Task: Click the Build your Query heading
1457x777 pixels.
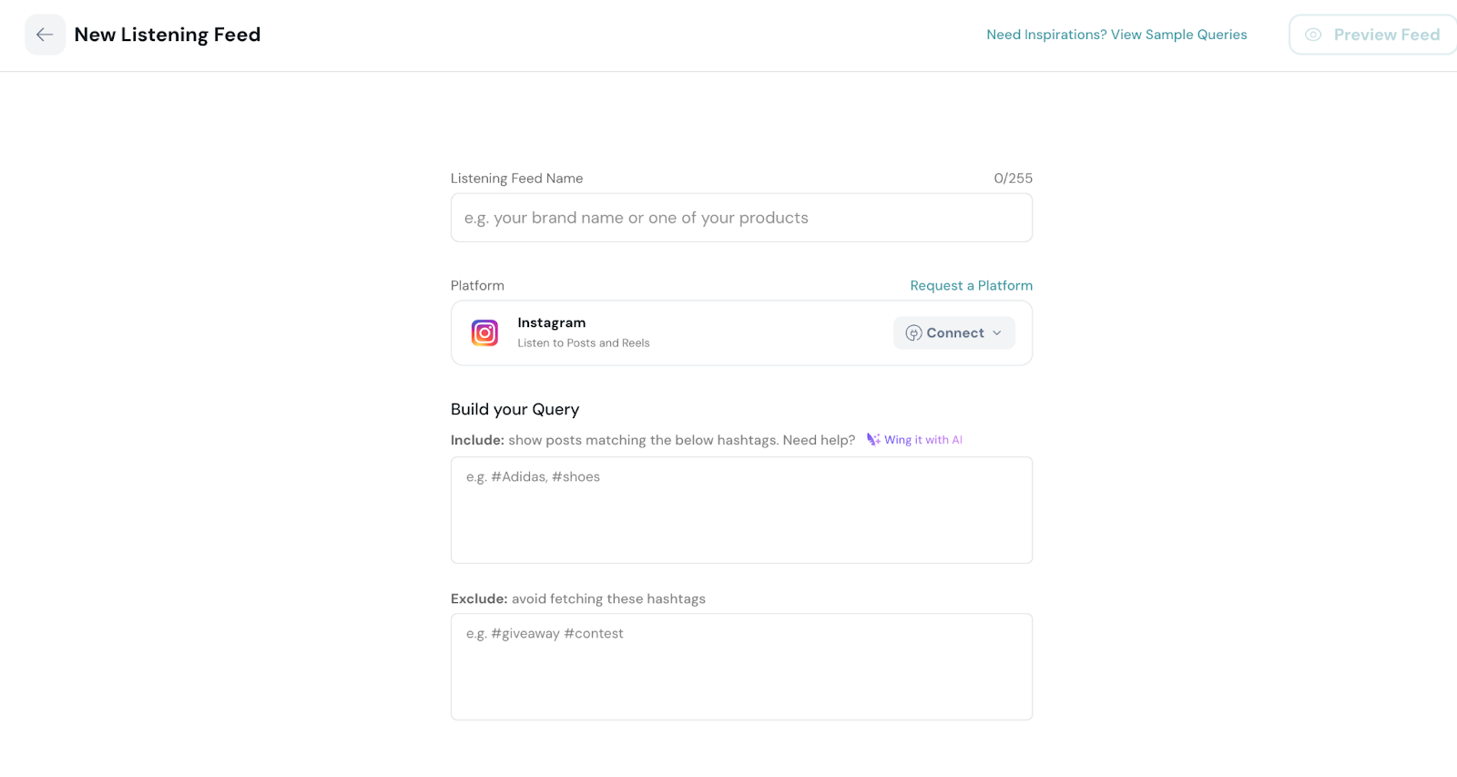Action: [515, 410]
